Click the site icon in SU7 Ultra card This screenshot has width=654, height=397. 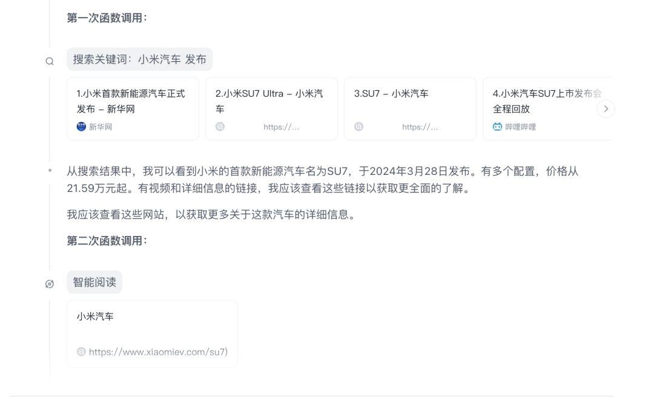(220, 126)
